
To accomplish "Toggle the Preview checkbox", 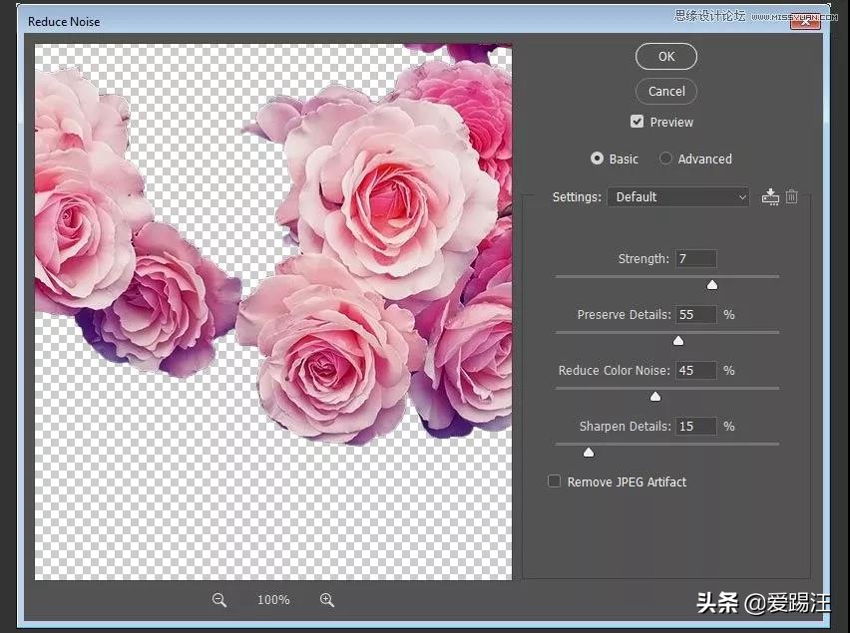I will click(637, 122).
